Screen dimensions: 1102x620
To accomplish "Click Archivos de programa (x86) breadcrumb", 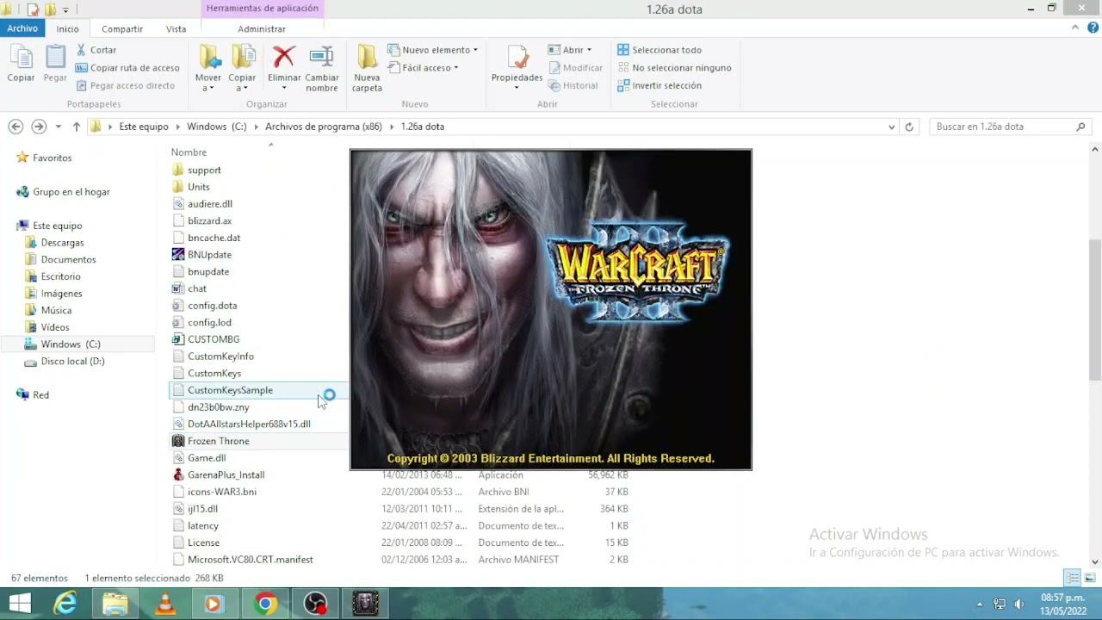I will pyautogui.click(x=324, y=127).
